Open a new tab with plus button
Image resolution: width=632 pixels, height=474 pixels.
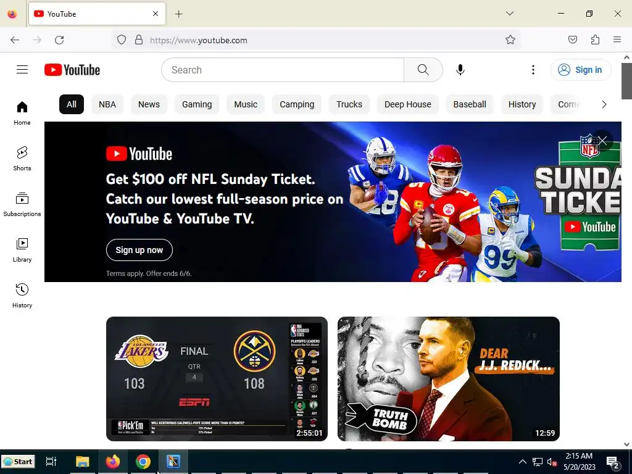(x=178, y=14)
